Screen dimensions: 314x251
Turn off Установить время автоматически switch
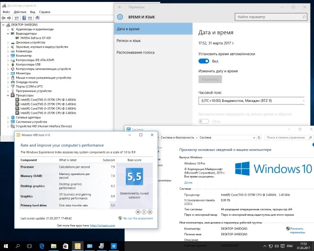[204, 61]
